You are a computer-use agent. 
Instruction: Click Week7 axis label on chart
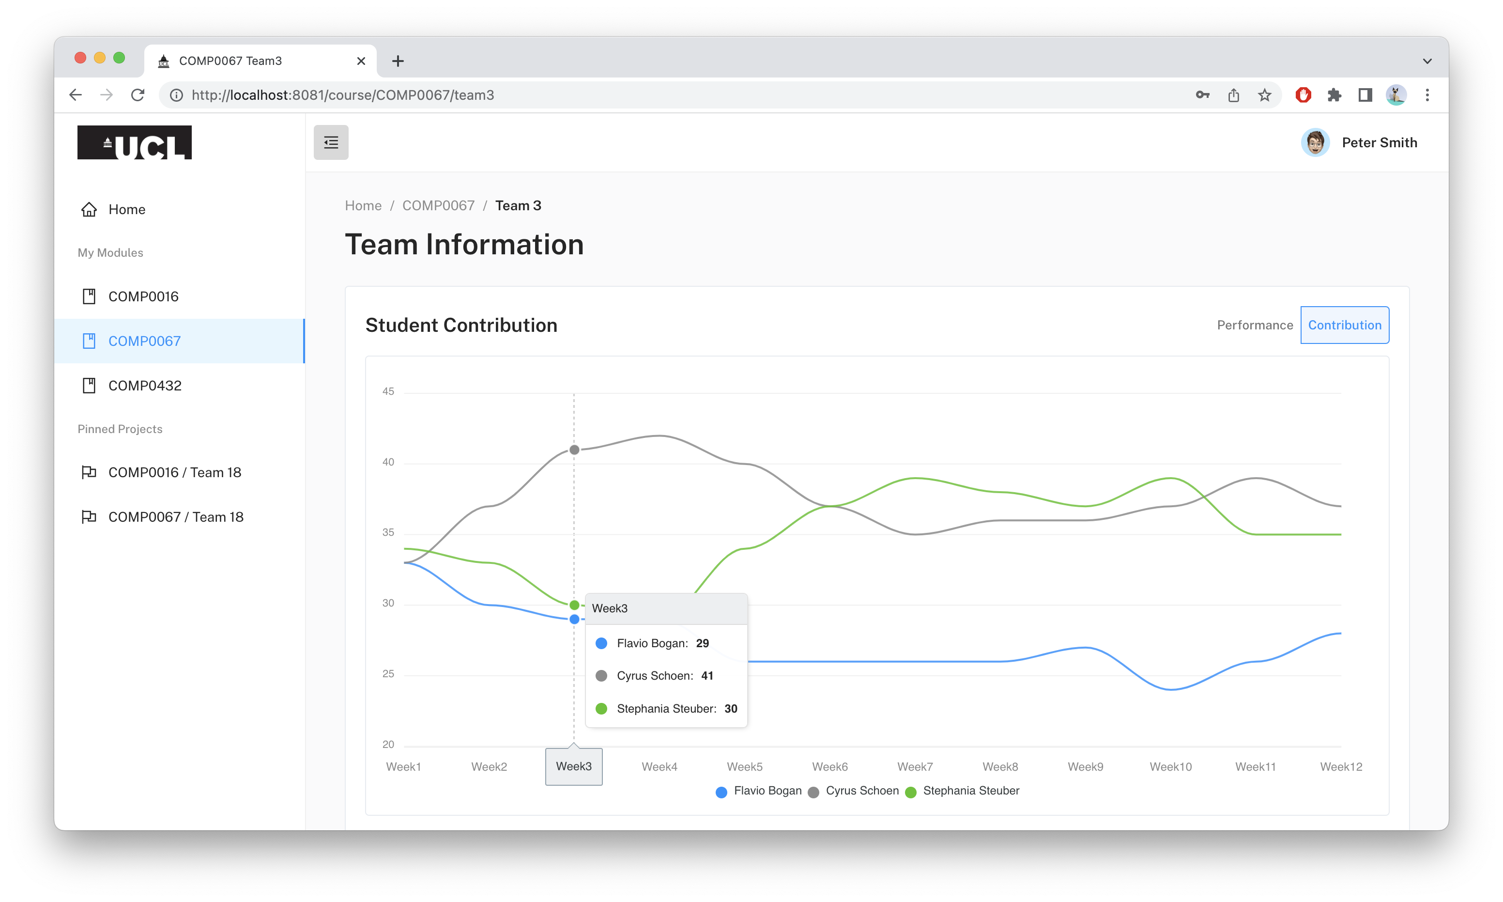click(915, 766)
